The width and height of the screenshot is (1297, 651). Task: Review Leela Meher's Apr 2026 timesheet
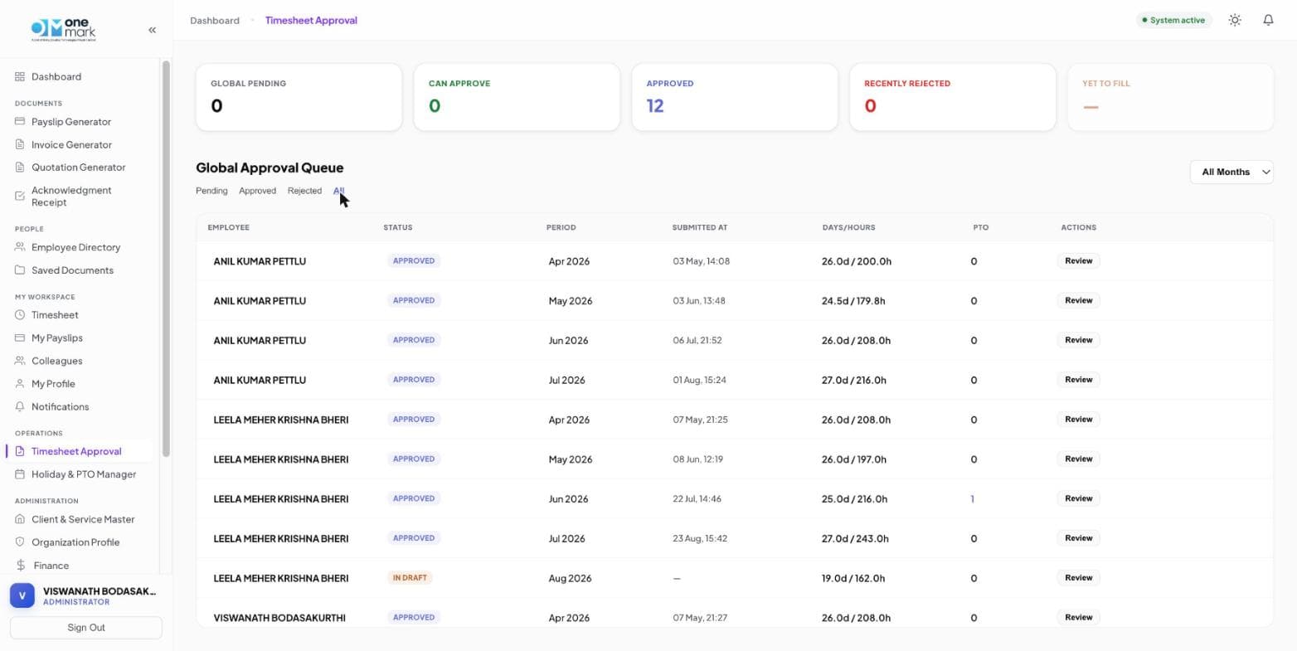1078,420
